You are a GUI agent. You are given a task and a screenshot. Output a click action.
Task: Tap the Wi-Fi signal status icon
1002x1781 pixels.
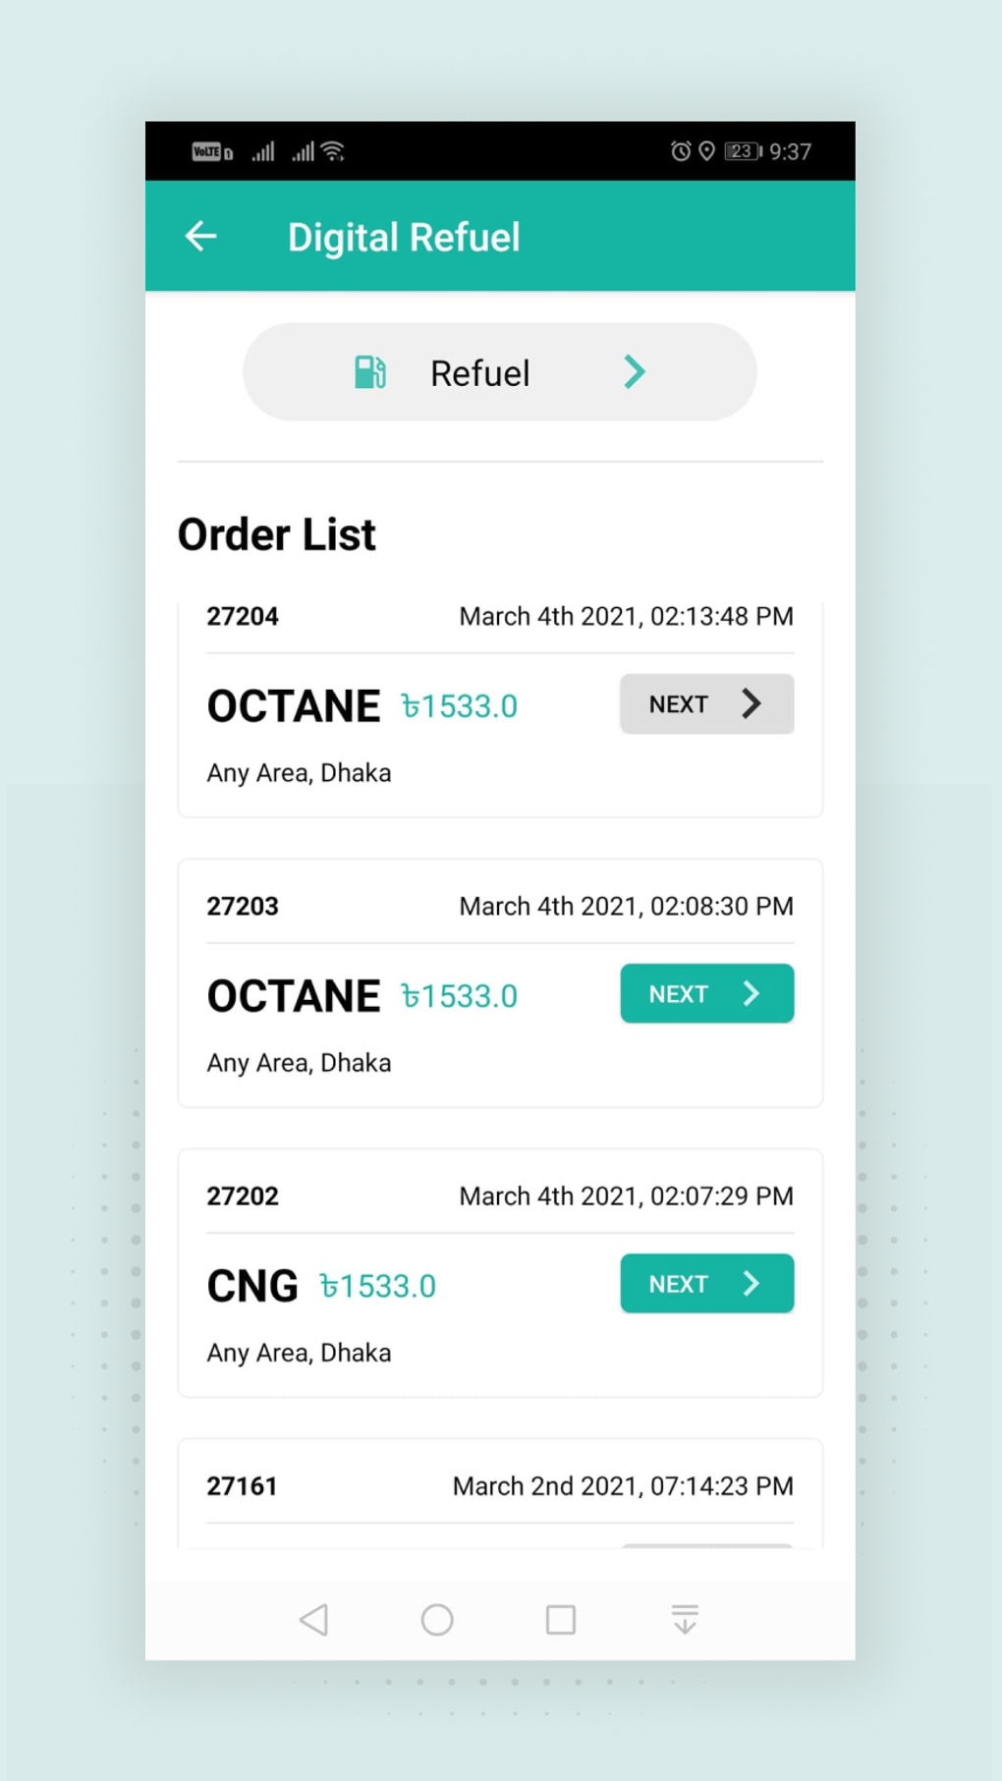tap(334, 151)
